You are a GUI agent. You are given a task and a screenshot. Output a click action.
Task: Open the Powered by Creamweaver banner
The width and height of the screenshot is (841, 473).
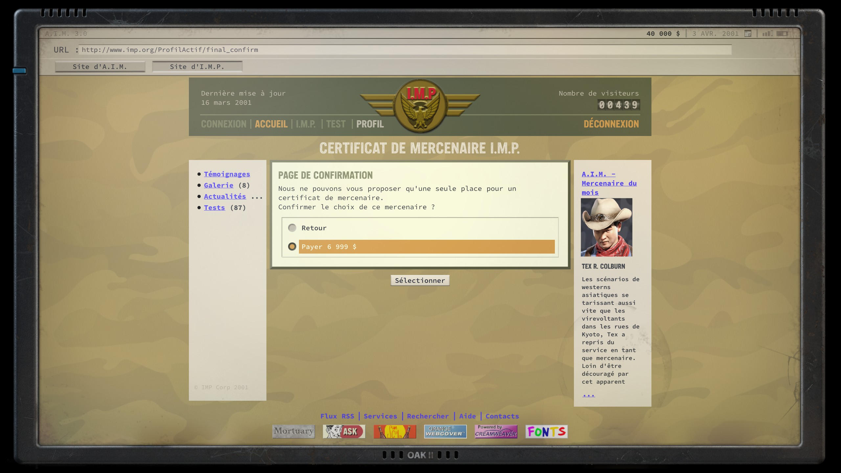pyautogui.click(x=496, y=431)
